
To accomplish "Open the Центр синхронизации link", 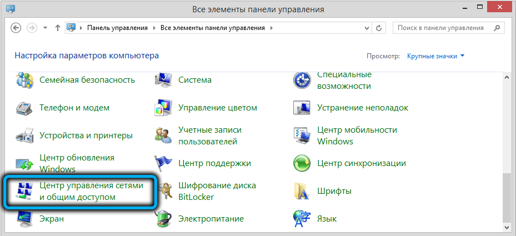I will pyautogui.click(x=362, y=163).
